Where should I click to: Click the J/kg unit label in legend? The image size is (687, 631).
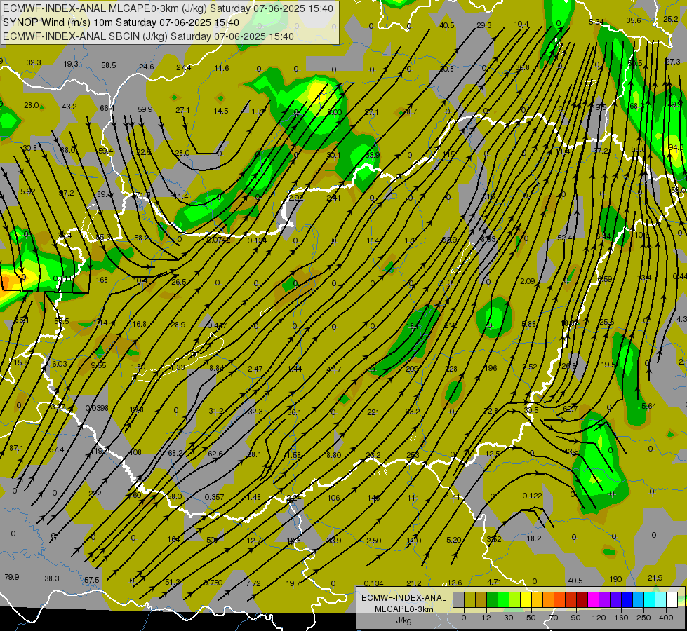(x=404, y=620)
